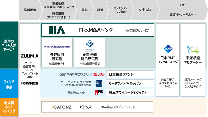The height and width of the screenshot is (117, 208).
Task: Click the ZUUM-A logo text
Action: point(30,56)
